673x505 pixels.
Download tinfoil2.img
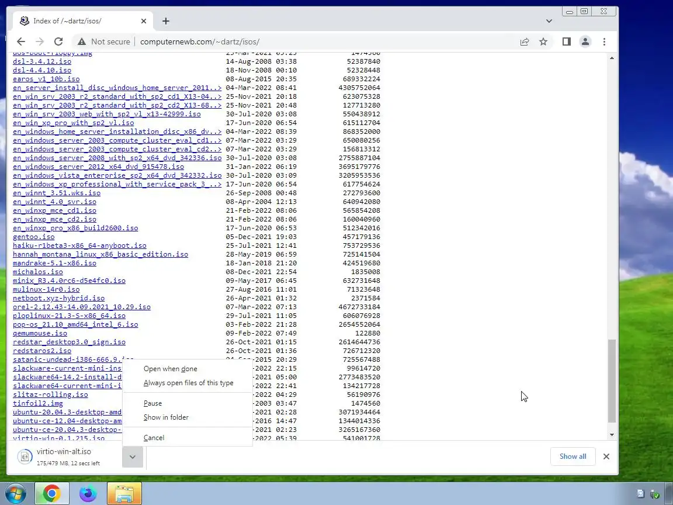pyautogui.click(x=38, y=403)
